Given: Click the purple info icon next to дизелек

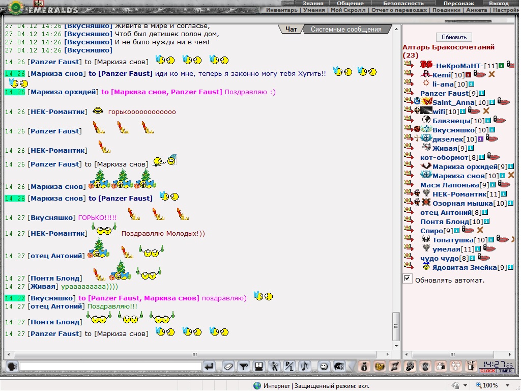Looking at the screenshot, I should (480, 139).
